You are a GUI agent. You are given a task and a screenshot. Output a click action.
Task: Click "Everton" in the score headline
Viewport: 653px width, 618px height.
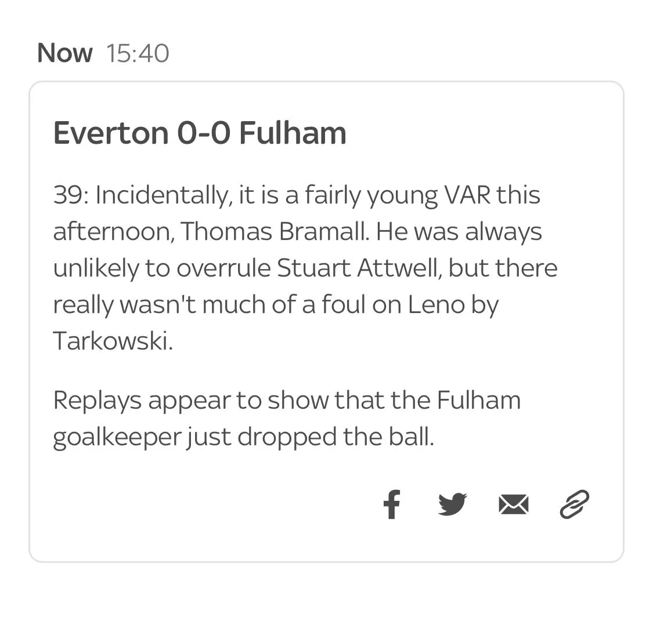coord(110,133)
